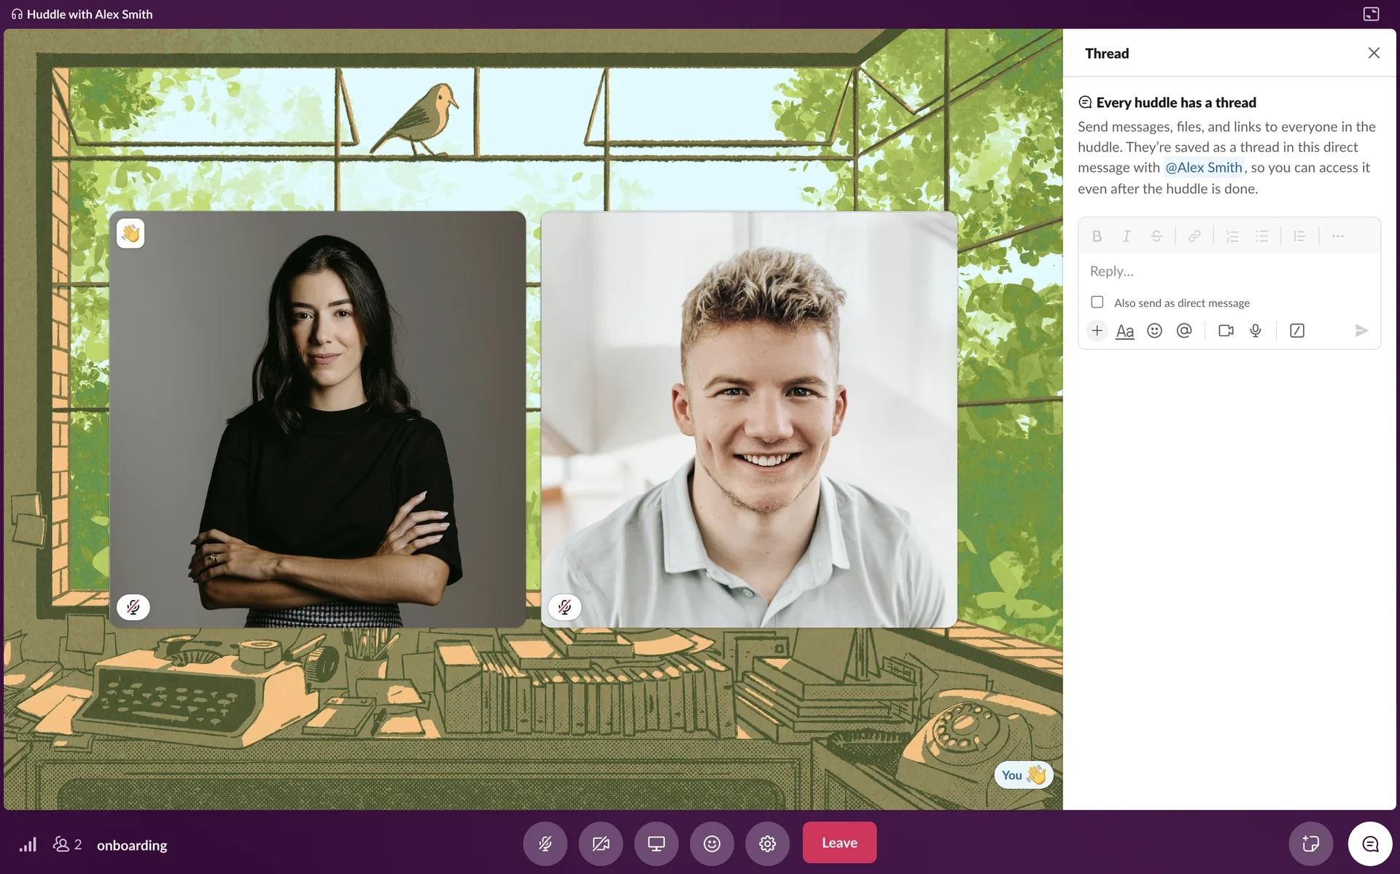Viewport: 1400px width, 874px height.
Task: Open huddle notes canvas icon
Action: coord(1310,844)
